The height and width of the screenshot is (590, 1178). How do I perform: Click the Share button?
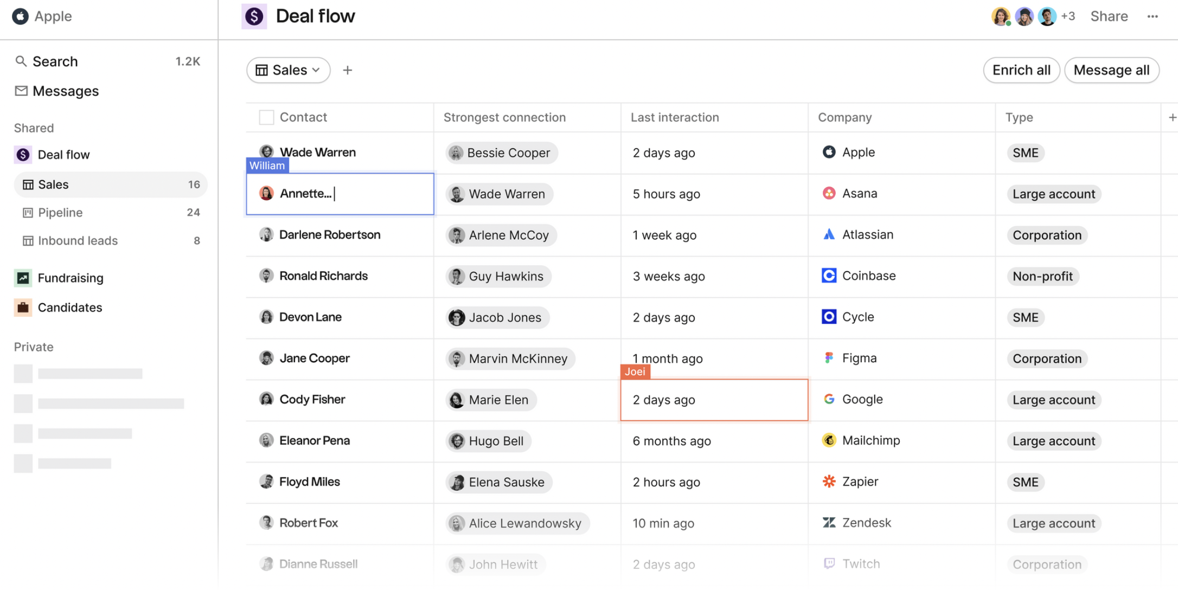(x=1109, y=16)
